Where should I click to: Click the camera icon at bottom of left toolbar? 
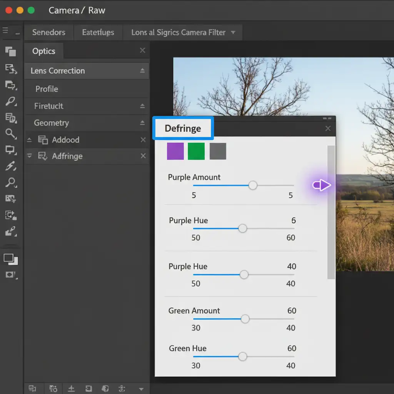point(10,275)
